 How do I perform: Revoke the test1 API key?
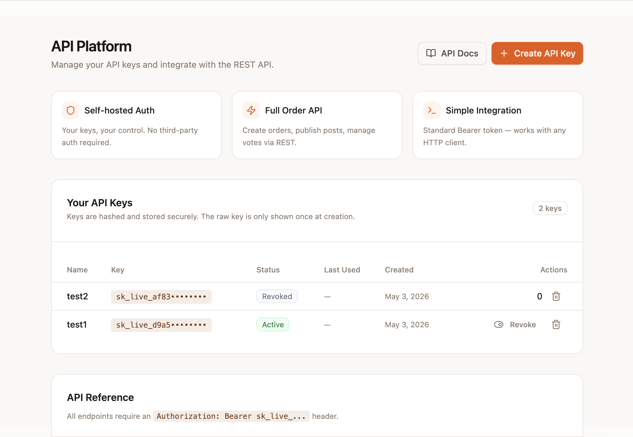point(515,324)
